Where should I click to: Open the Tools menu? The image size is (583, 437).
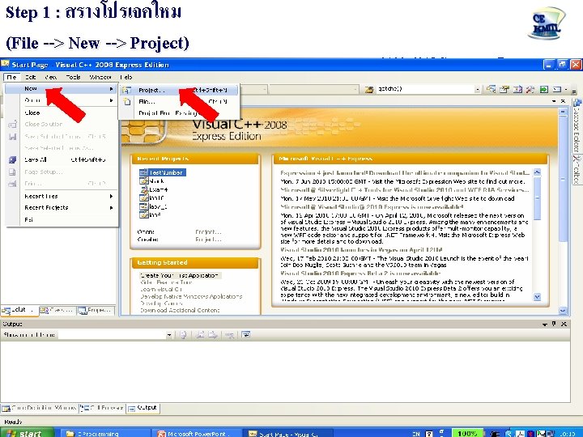coord(73,77)
